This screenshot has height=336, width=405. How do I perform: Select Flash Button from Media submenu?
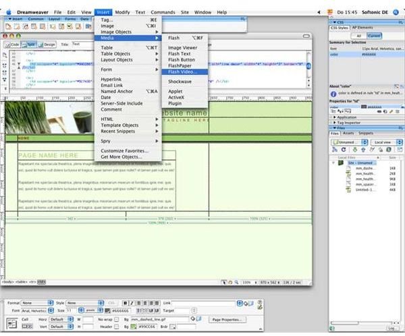[x=185, y=59]
